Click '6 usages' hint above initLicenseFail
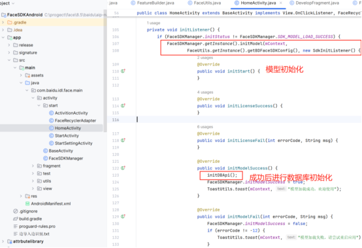Screen dimensions: 362x248 click(205, 127)
